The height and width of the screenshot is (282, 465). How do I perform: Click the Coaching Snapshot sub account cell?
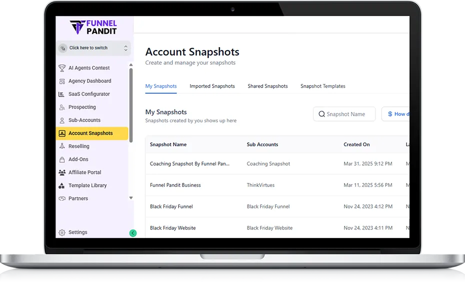click(268, 164)
